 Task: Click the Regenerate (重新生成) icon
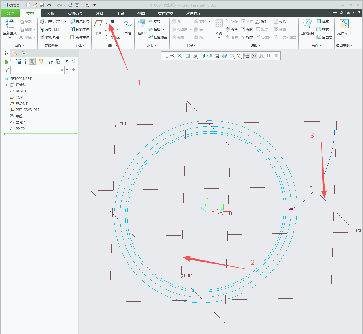click(10, 24)
